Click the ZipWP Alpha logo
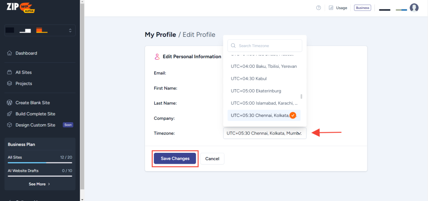428x201 pixels. click(21, 7)
